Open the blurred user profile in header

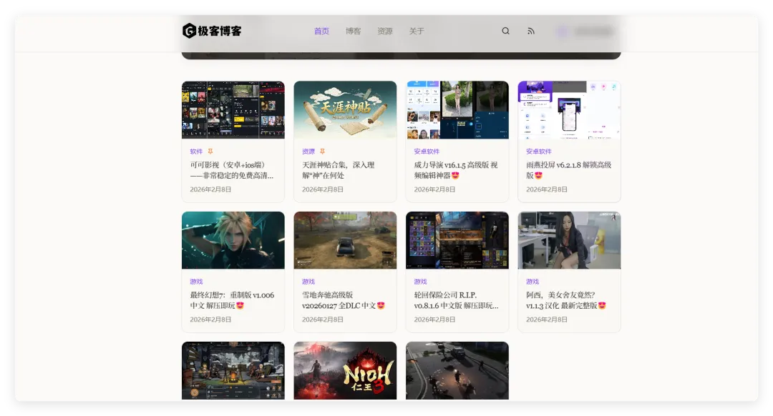[585, 31]
